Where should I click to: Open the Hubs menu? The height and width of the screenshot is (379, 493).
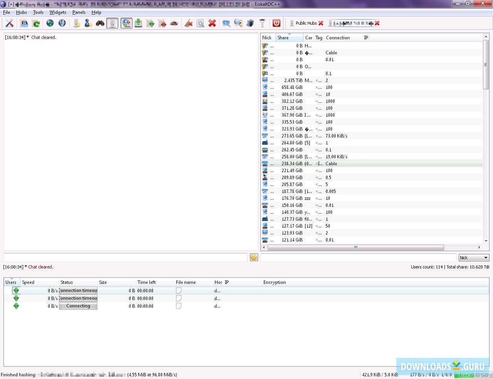point(22,12)
